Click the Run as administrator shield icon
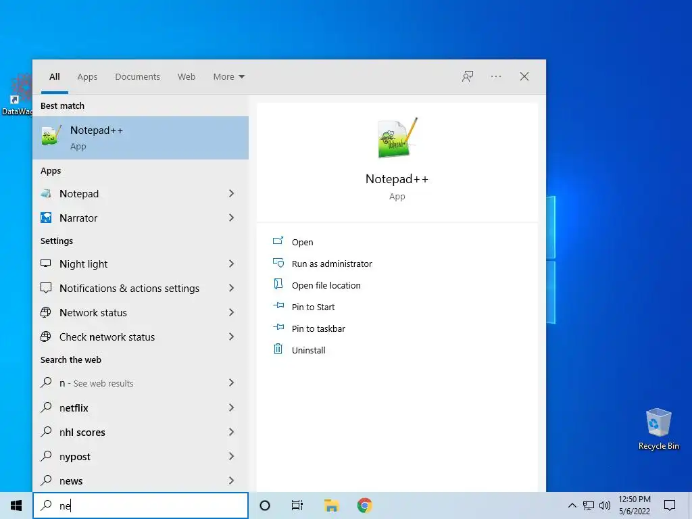The height and width of the screenshot is (519, 692). (278, 263)
